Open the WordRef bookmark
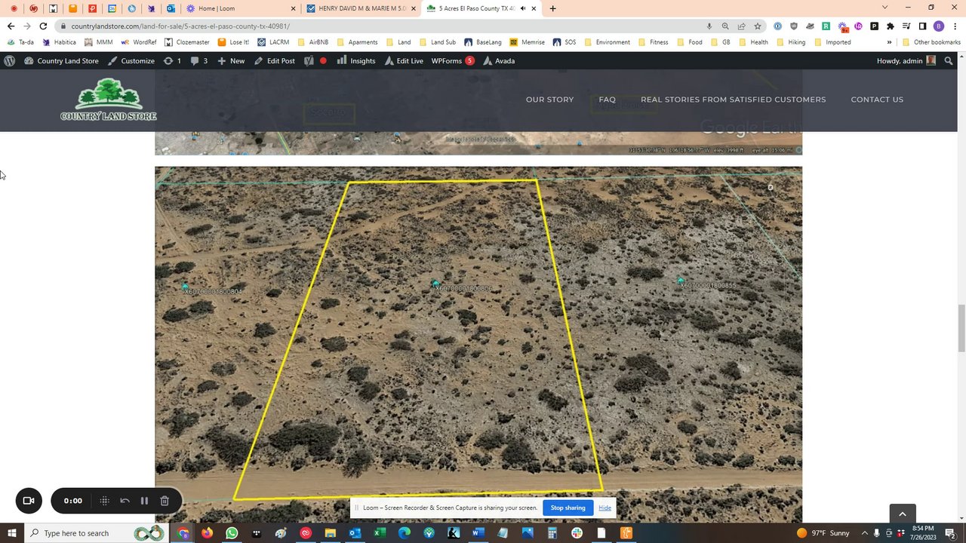This screenshot has height=543, width=966. (x=139, y=42)
